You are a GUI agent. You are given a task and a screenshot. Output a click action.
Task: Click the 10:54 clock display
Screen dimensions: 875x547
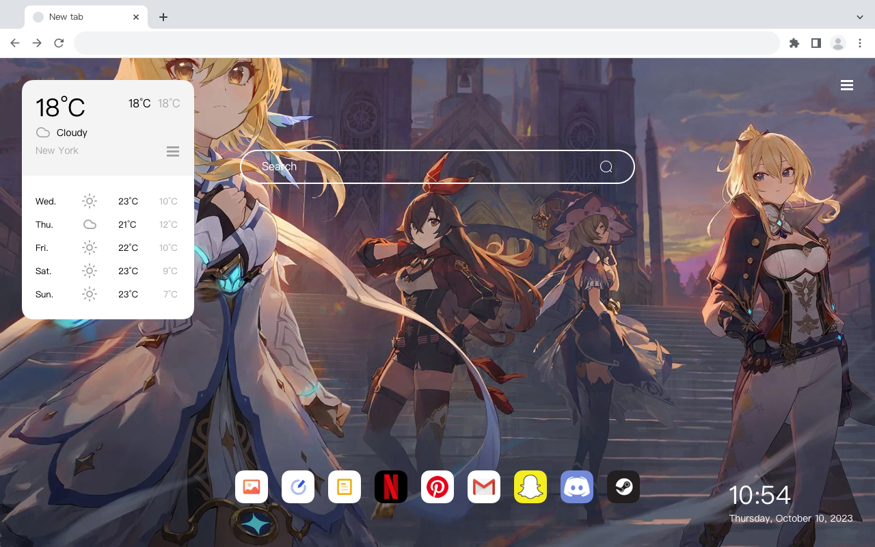click(x=759, y=495)
